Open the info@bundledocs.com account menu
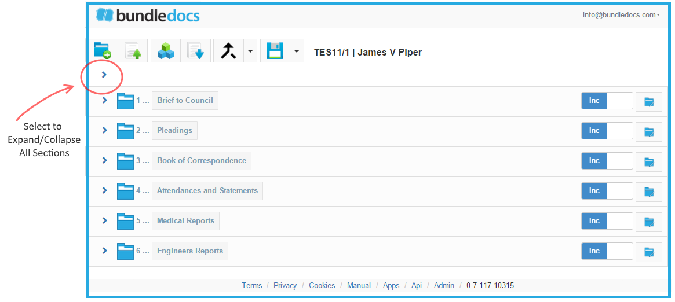The width and height of the screenshot is (675, 302). [621, 14]
